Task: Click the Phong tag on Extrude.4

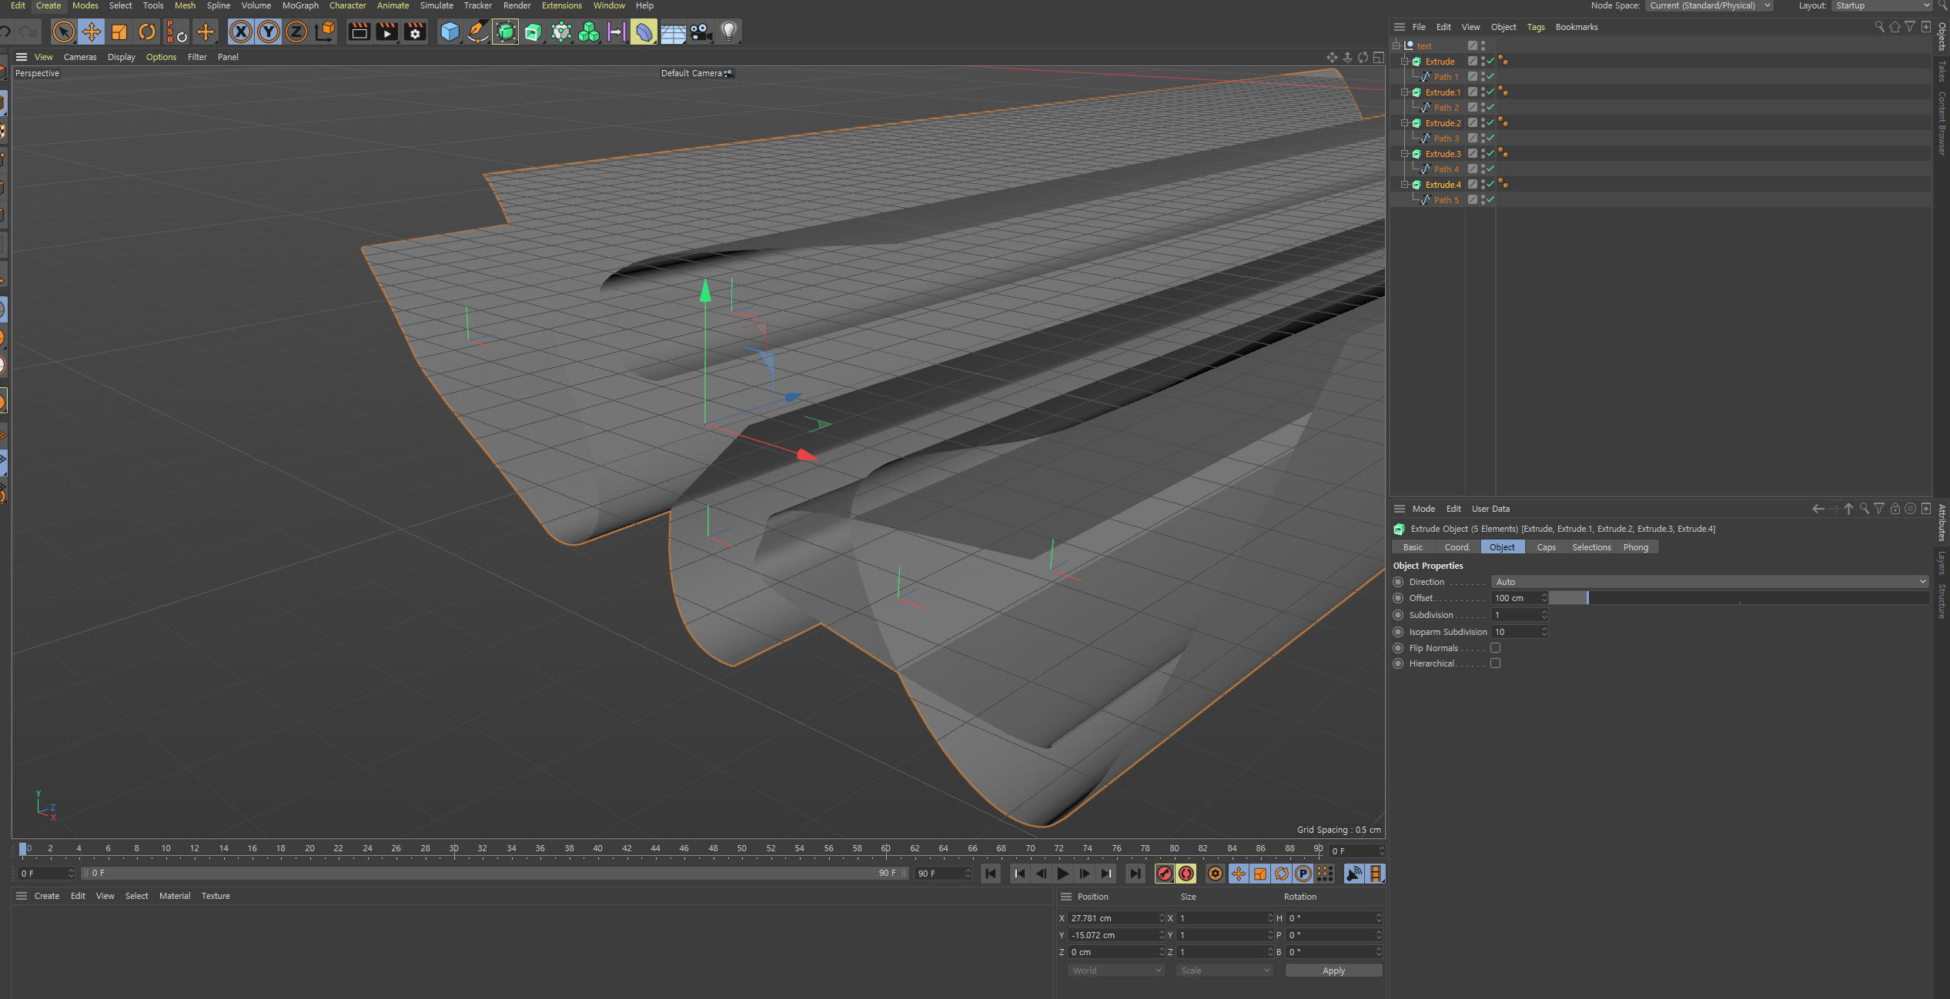Action: pyautogui.click(x=1503, y=184)
